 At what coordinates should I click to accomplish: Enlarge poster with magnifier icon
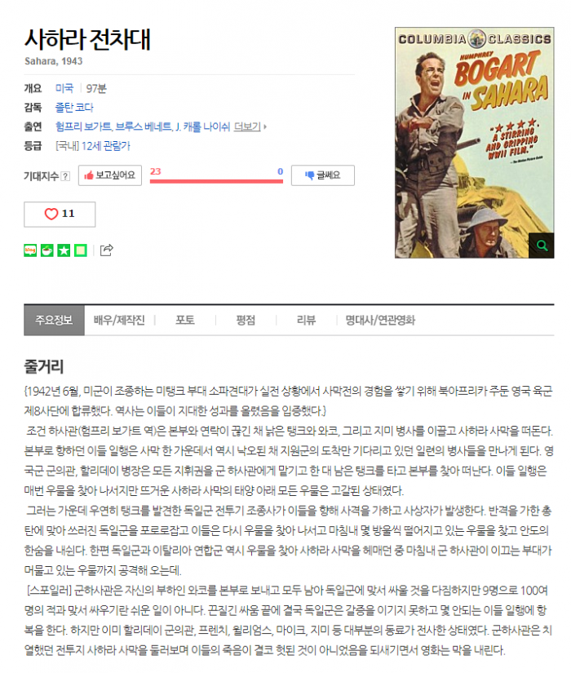pyautogui.click(x=542, y=246)
